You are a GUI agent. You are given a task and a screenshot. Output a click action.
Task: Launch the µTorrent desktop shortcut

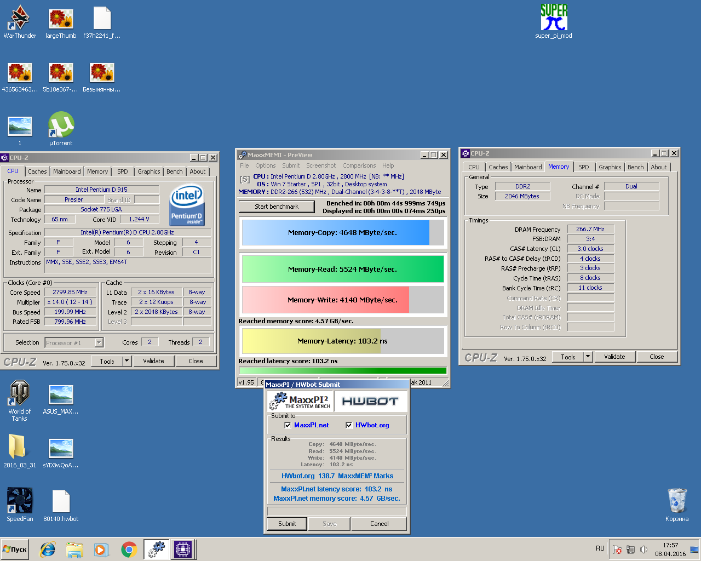(x=61, y=129)
